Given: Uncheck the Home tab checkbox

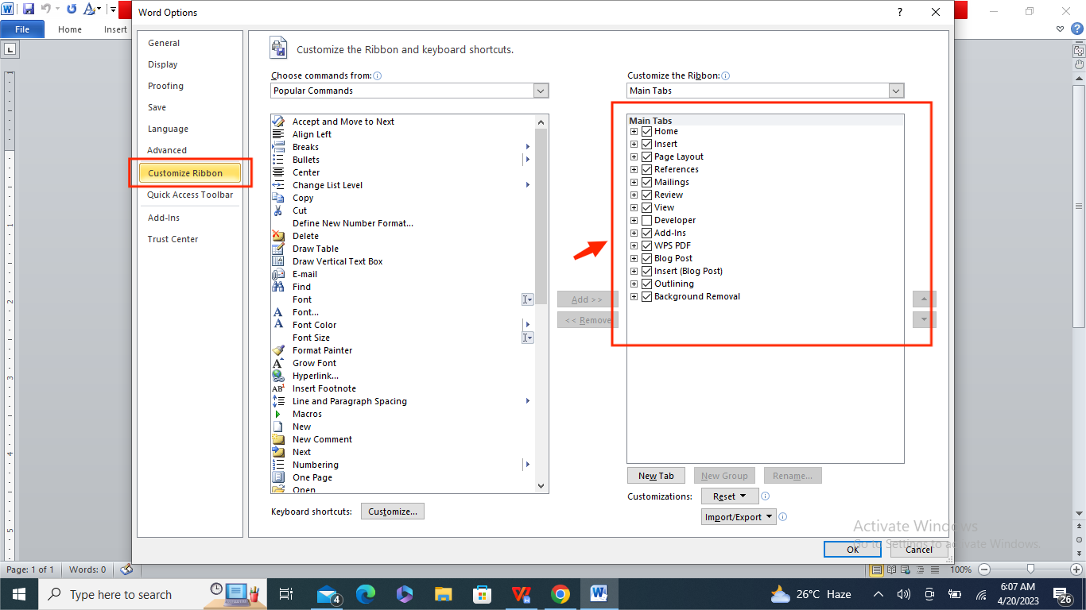Looking at the screenshot, I should (x=646, y=131).
